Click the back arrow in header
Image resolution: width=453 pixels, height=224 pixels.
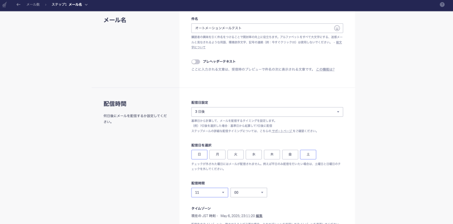pos(18,4)
